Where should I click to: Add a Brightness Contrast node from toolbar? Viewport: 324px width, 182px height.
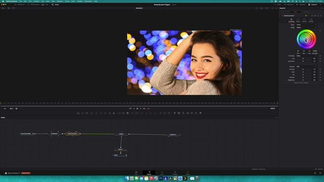[x=110, y=113]
